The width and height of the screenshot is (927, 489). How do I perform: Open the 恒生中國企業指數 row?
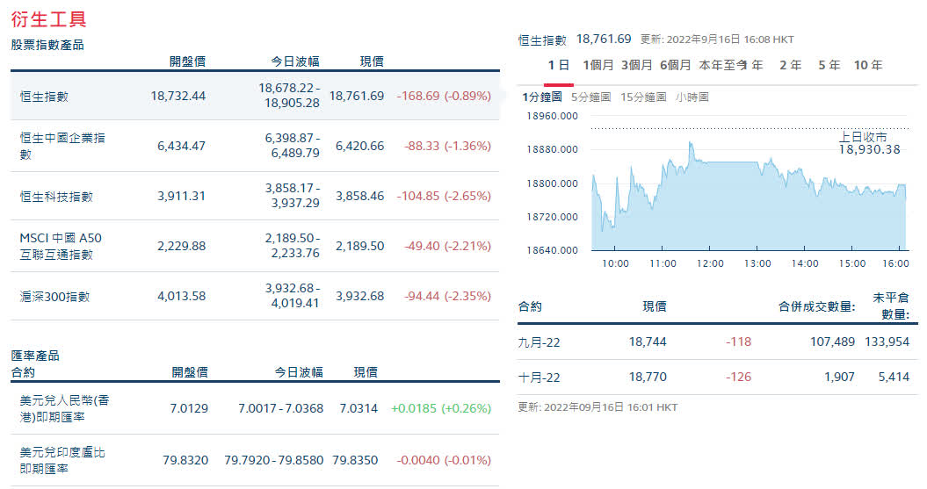pos(255,146)
